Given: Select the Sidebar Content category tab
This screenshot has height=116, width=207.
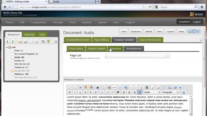Looking at the screenshot, I should 96,49.
